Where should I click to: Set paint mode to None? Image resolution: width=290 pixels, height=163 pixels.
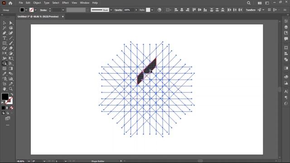pos(12,108)
